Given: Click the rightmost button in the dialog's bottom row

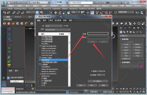Looking at the screenshot, I should point(103,85).
